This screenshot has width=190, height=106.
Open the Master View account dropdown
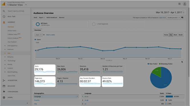click(x=26, y=5)
